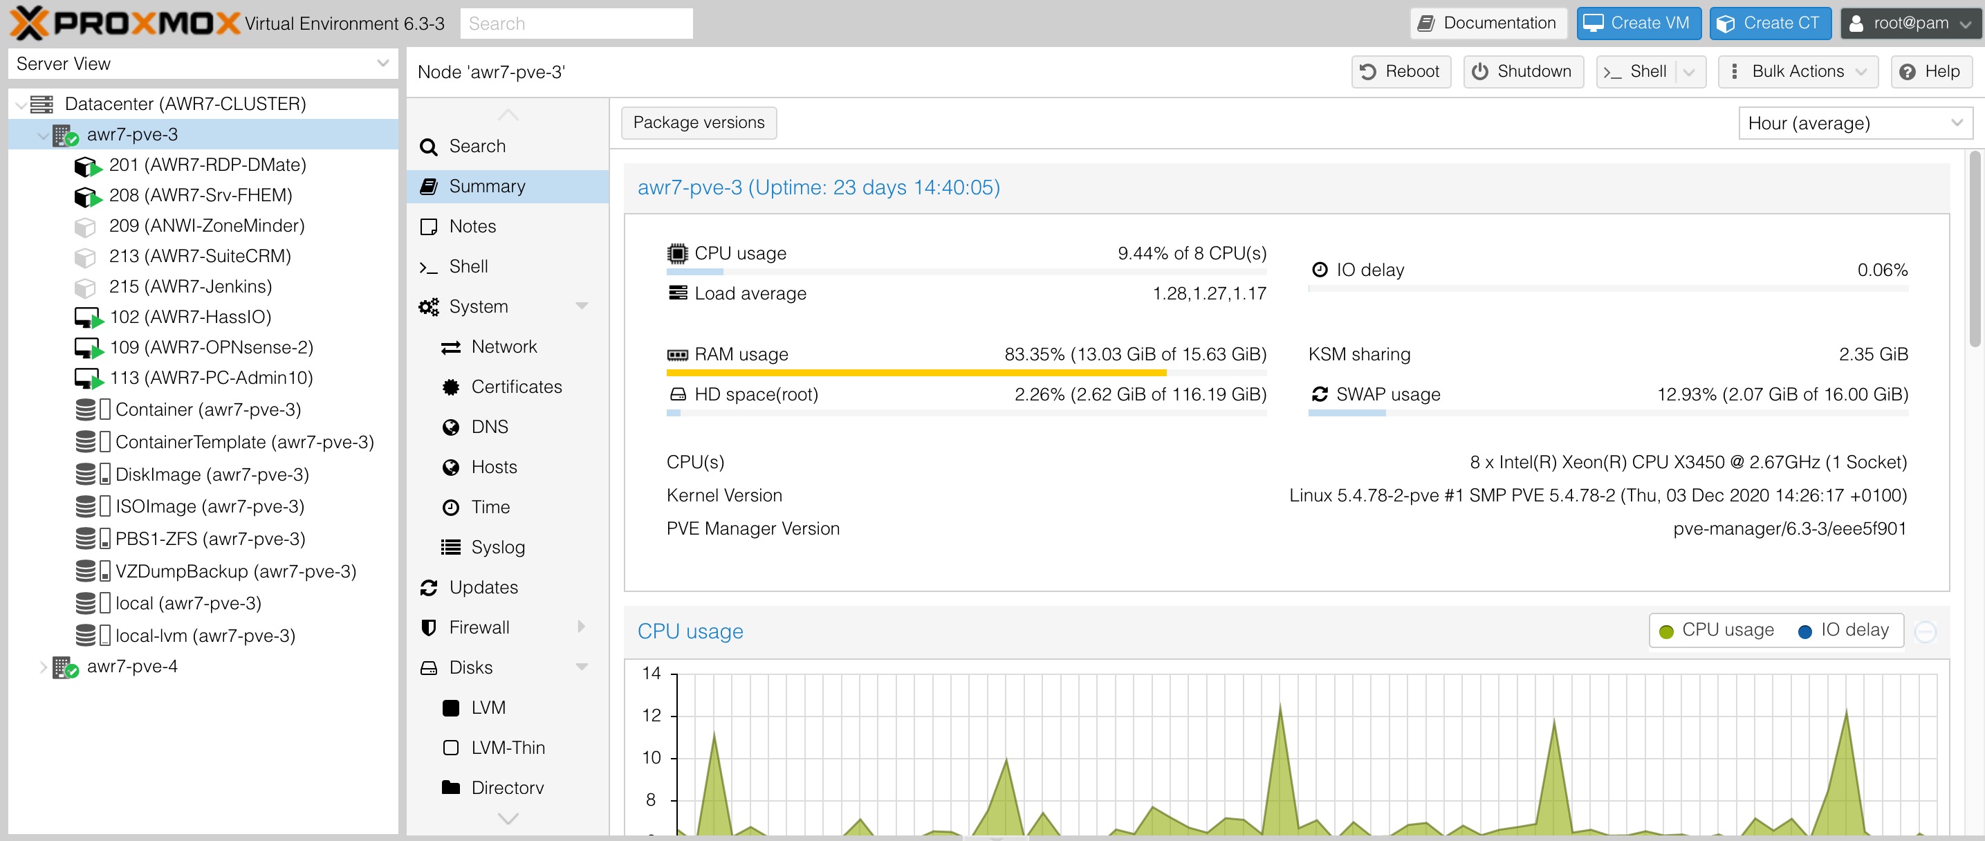Click the Time clock icon
Screen dimensions: 1985x841
451,507
